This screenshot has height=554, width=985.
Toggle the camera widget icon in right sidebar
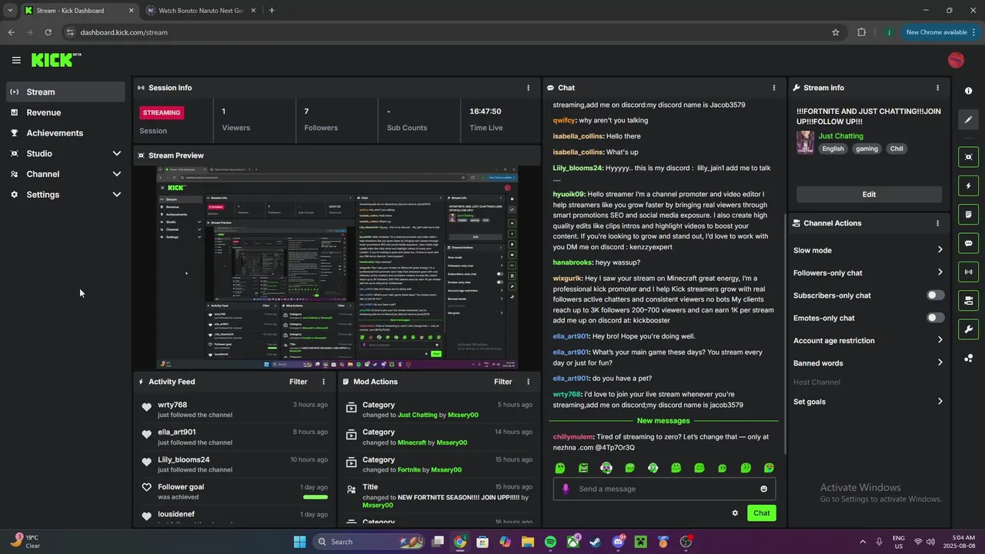pyautogui.click(x=968, y=300)
